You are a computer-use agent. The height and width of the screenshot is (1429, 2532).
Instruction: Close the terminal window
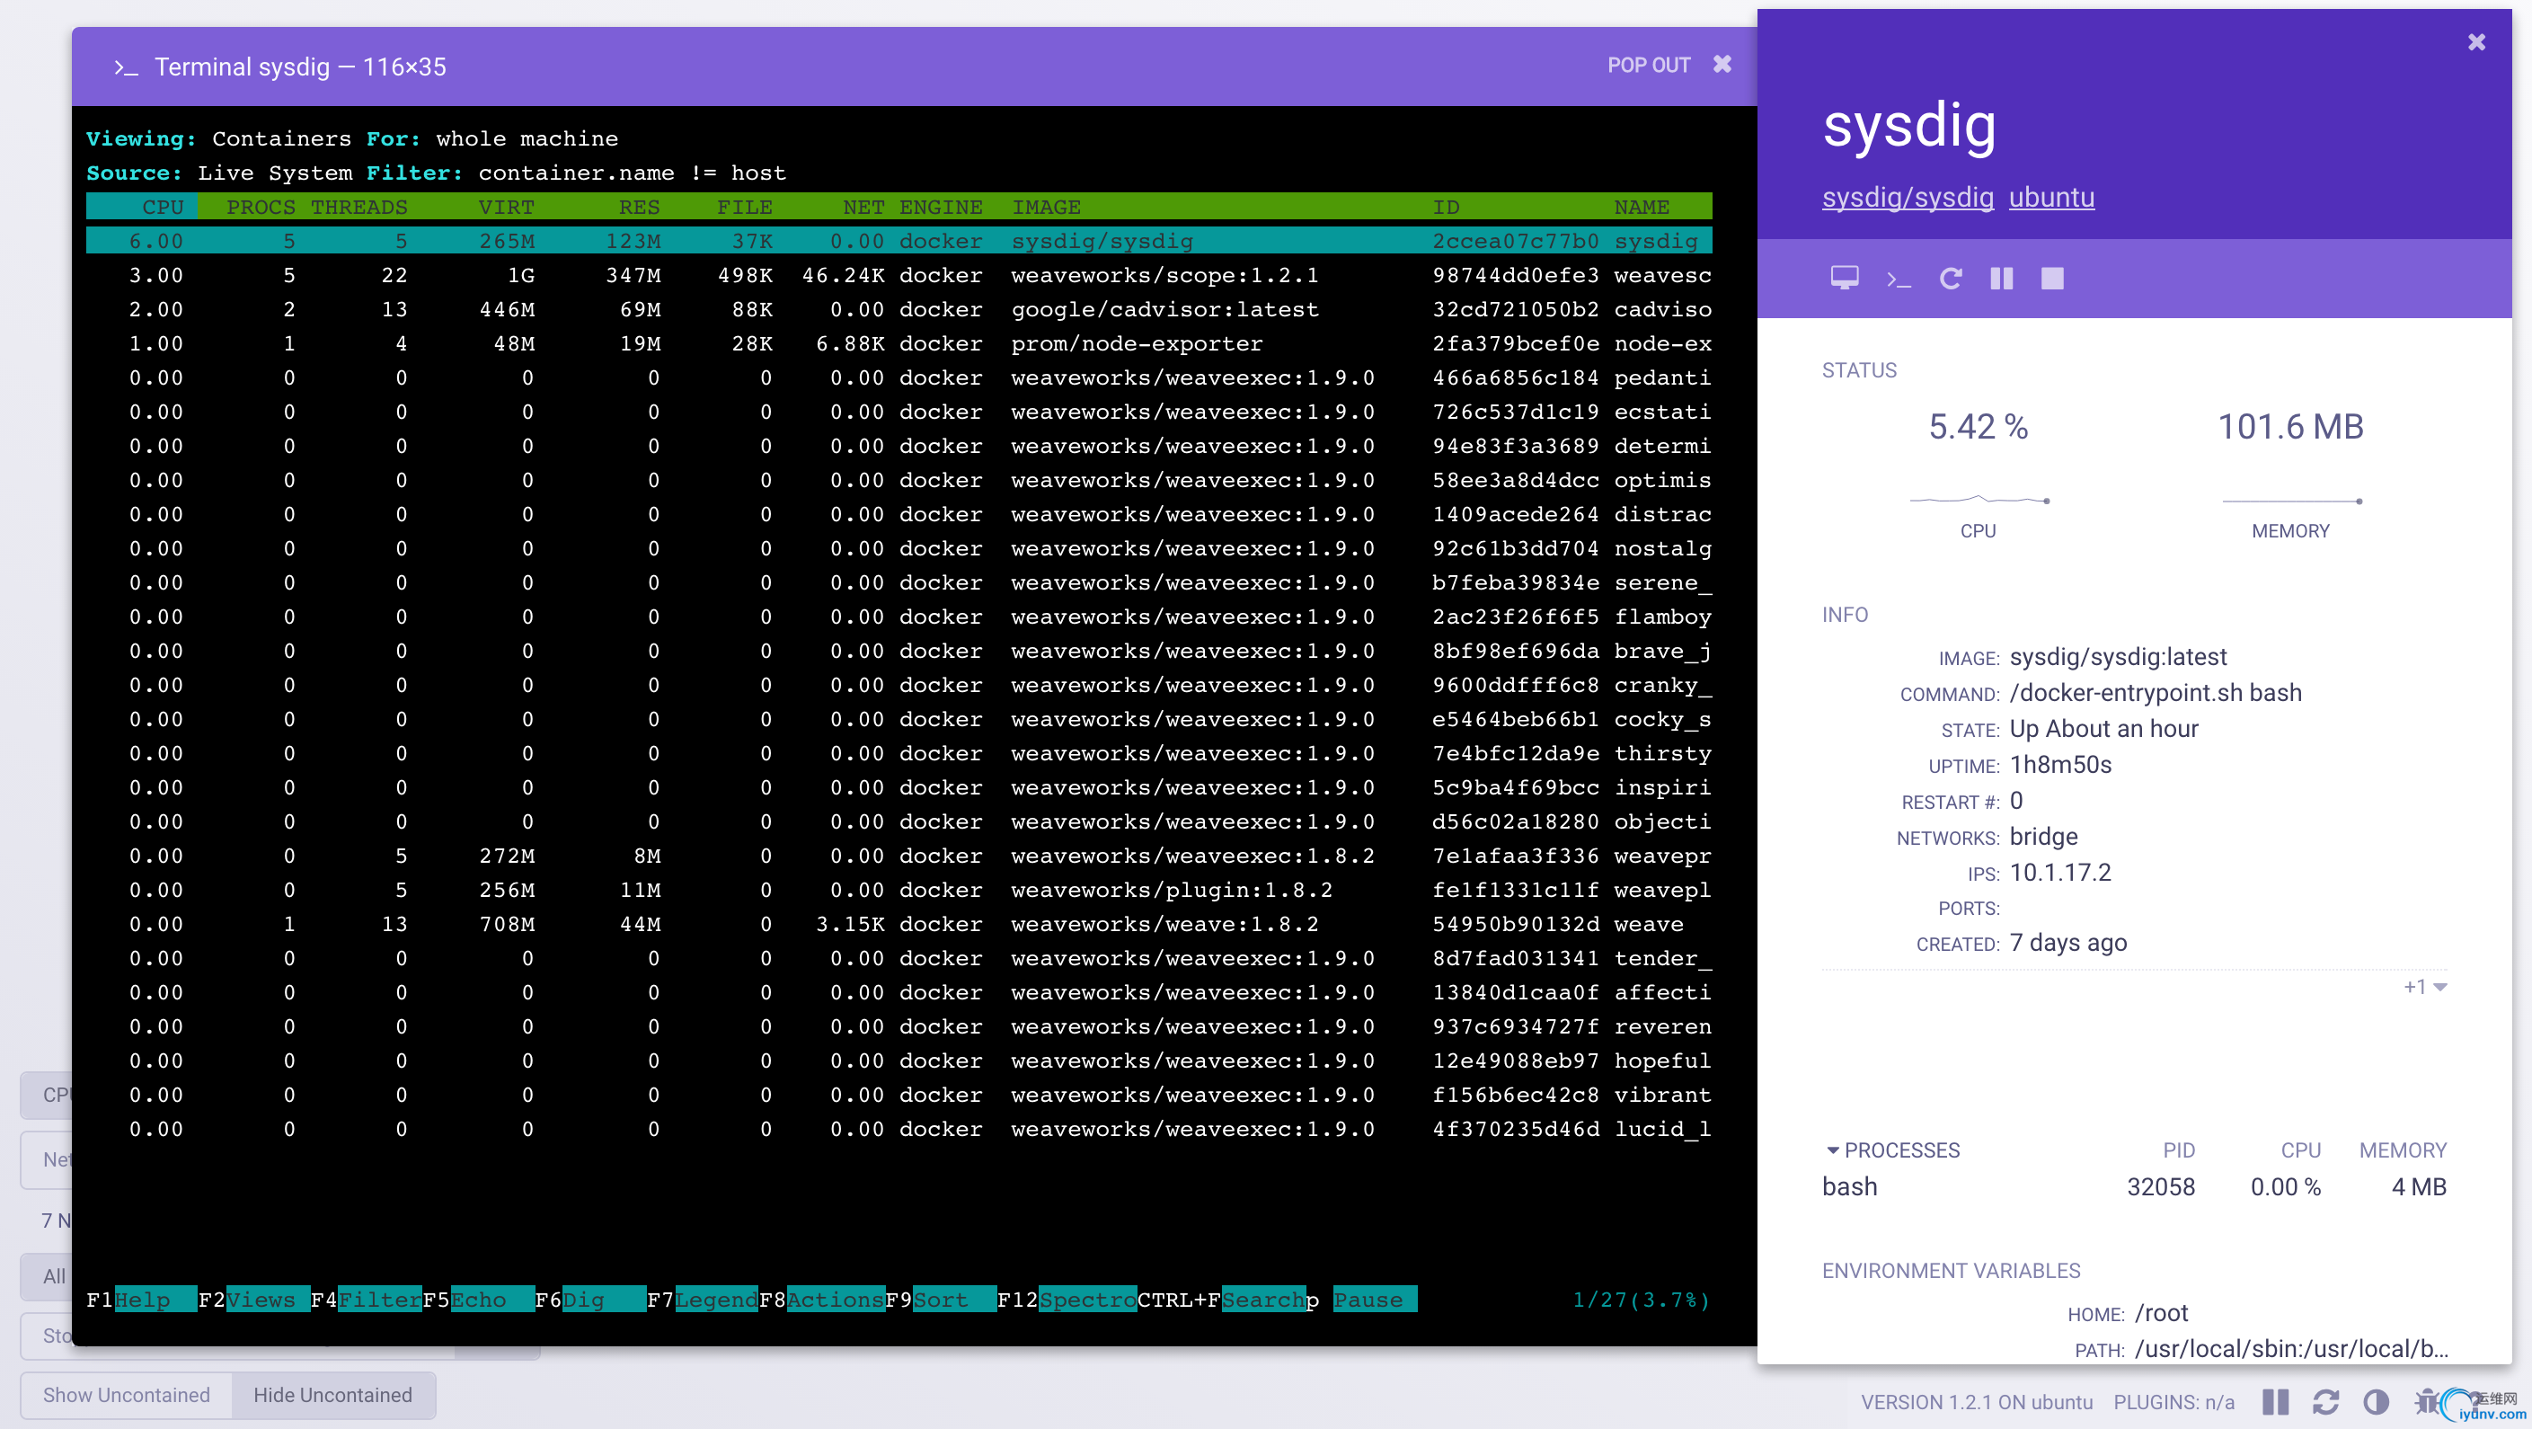point(1722,65)
